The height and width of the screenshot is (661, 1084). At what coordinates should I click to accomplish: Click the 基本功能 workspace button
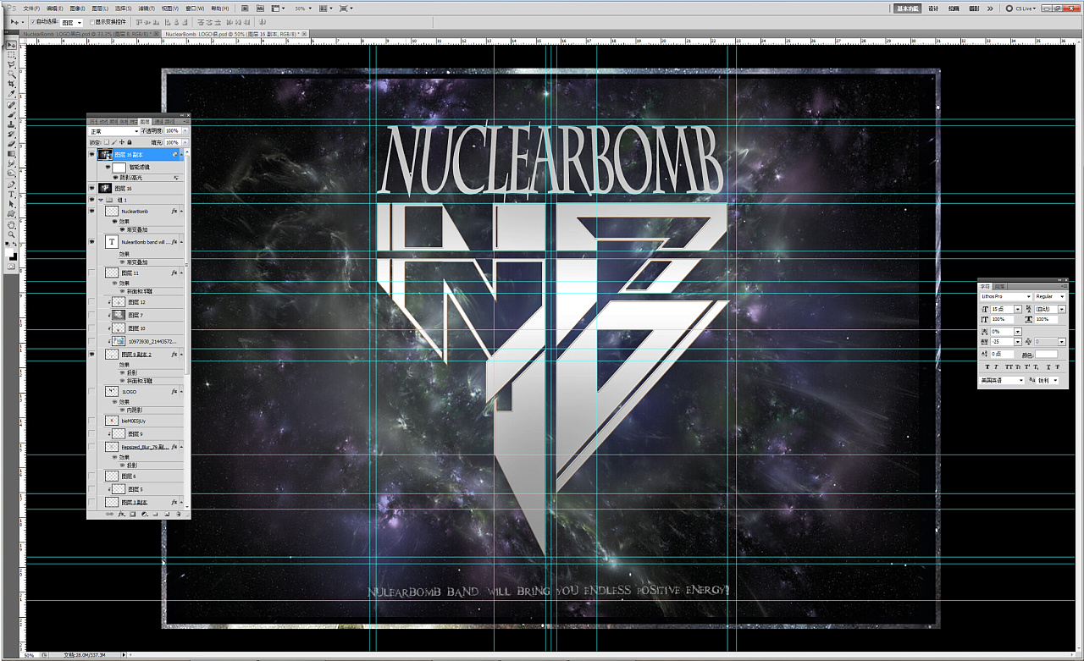click(x=907, y=8)
